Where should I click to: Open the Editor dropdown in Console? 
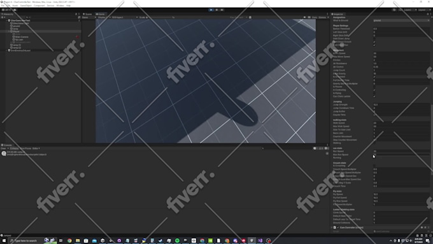[36, 148]
